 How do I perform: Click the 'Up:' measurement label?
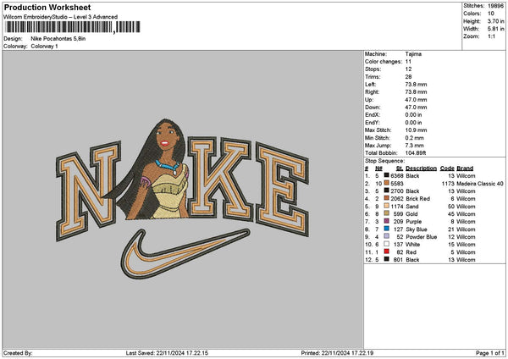369,100
